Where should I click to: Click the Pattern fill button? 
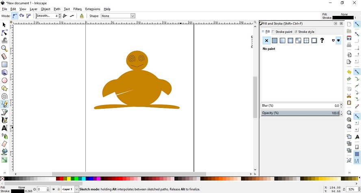click(x=306, y=41)
